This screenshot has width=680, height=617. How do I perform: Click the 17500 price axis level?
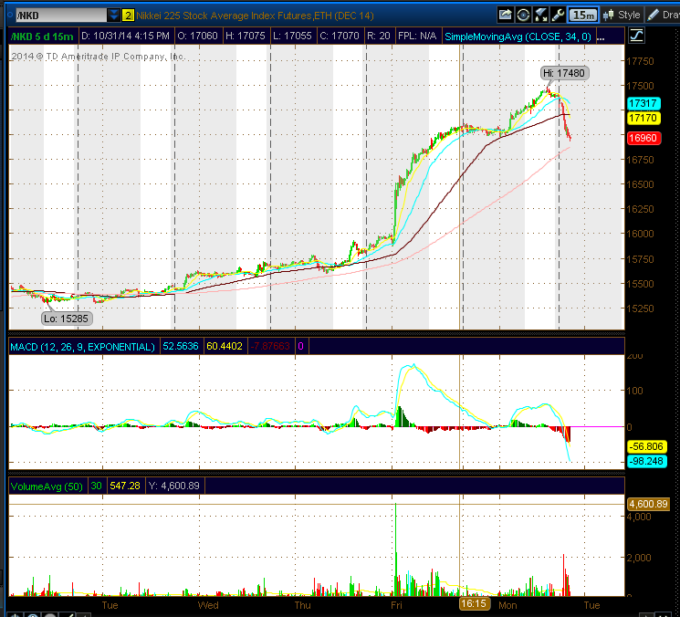click(640, 86)
